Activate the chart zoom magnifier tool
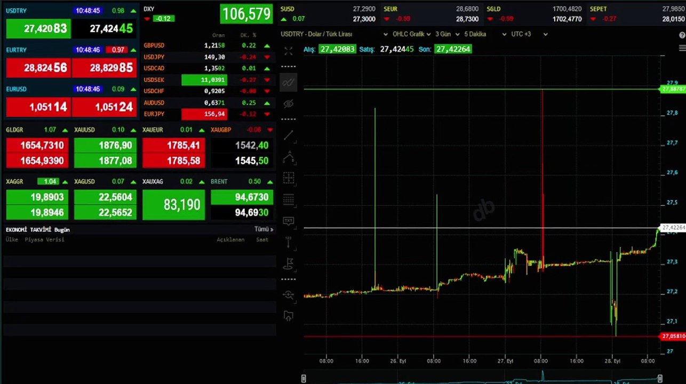This screenshot has width=686, height=384. pos(289,294)
